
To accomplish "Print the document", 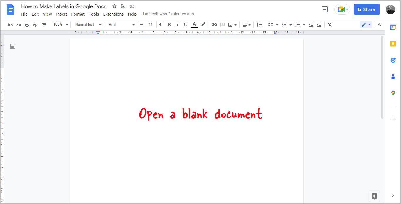I will point(27,25).
